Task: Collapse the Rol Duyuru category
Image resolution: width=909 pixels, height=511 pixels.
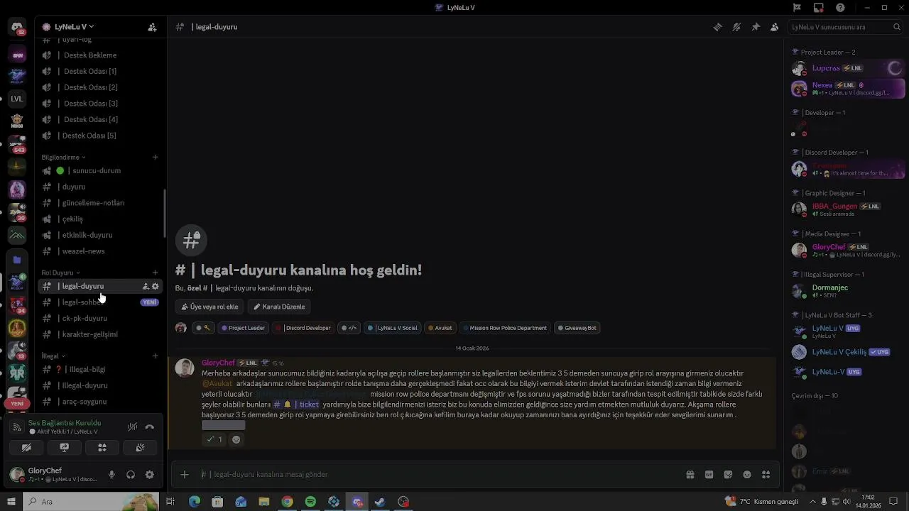Action: click(x=60, y=273)
